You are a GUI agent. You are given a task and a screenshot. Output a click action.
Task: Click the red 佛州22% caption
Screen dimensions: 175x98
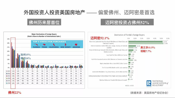(14, 93)
